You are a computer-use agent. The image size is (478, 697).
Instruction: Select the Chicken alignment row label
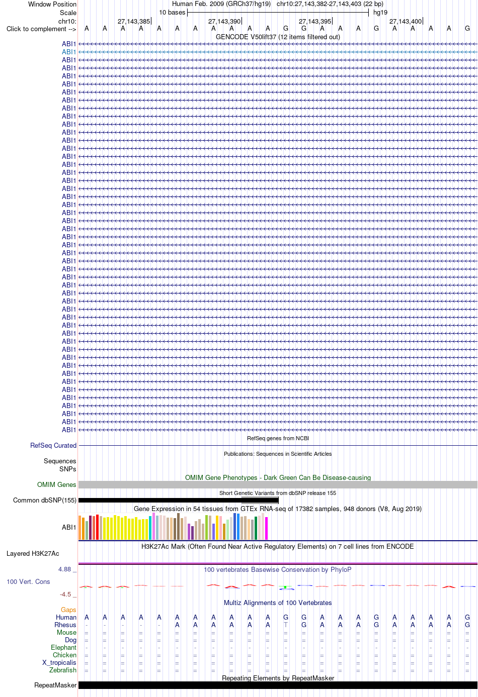(64, 655)
